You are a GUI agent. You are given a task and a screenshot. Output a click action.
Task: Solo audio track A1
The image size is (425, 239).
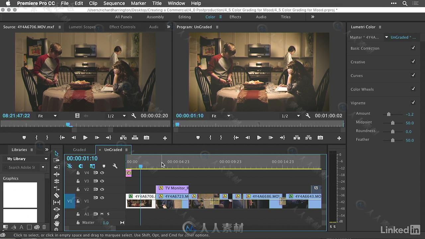click(x=108, y=214)
